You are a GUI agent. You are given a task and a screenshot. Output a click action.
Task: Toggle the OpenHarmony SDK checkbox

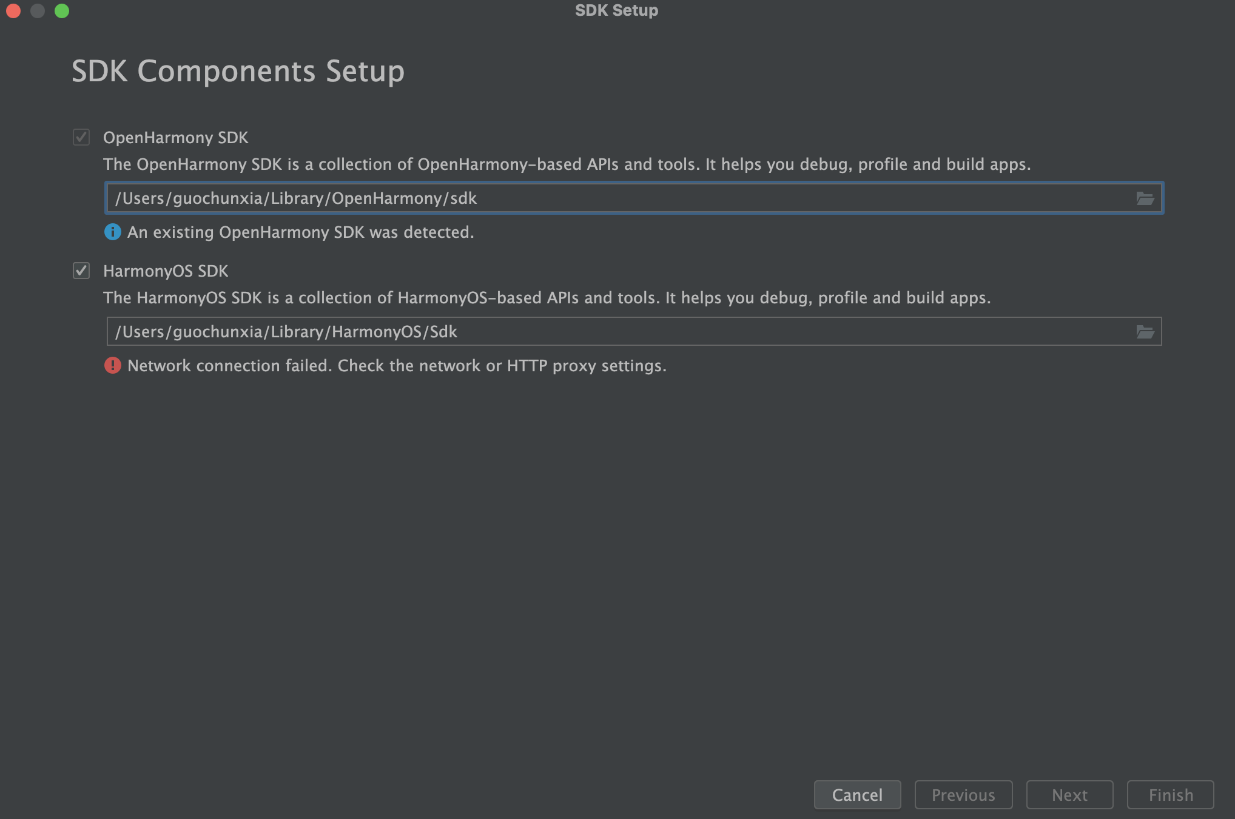pos(81,137)
